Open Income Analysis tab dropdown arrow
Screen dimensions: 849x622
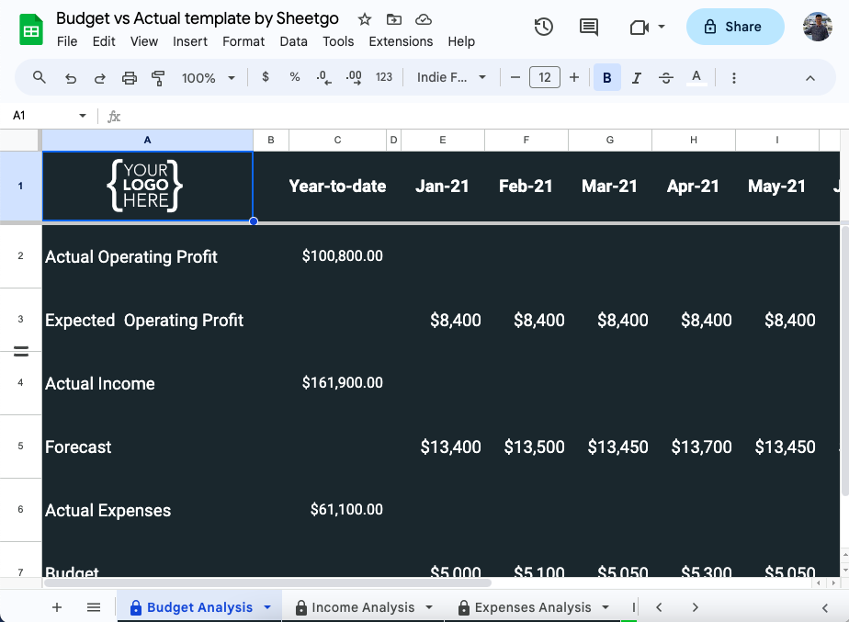tap(429, 607)
